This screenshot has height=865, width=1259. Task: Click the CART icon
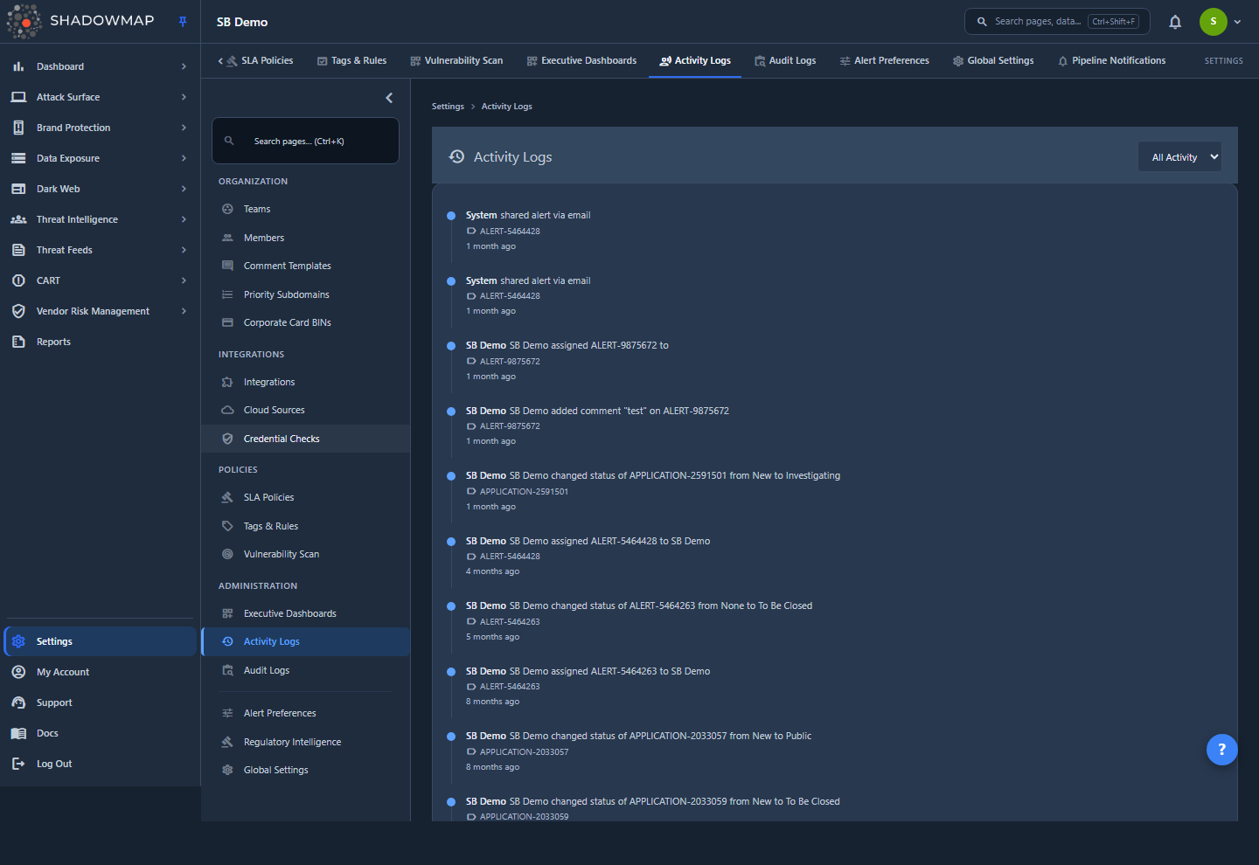[x=18, y=280]
